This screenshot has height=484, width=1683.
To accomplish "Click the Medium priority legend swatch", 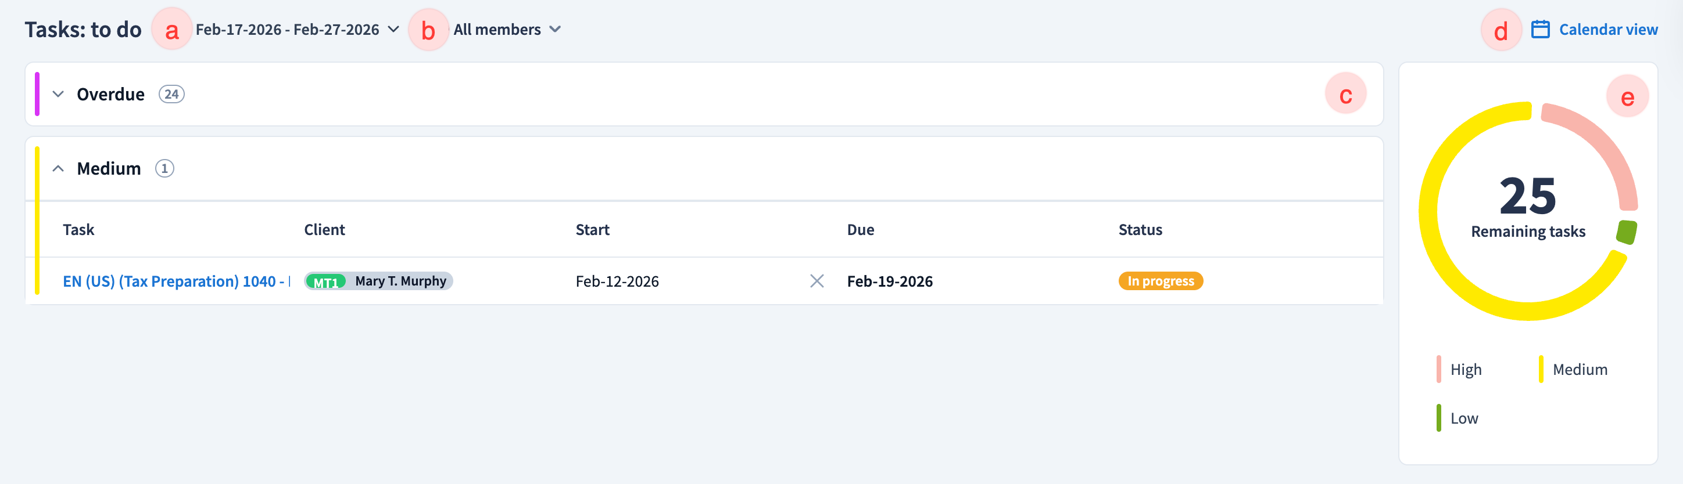I will pyautogui.click(x=1541, y=369).
